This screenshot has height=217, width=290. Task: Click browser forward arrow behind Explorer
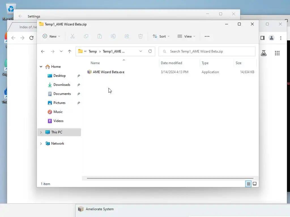click(22, 38)
